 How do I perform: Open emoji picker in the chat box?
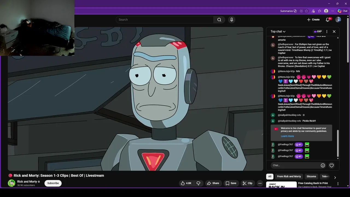(323, 165)
